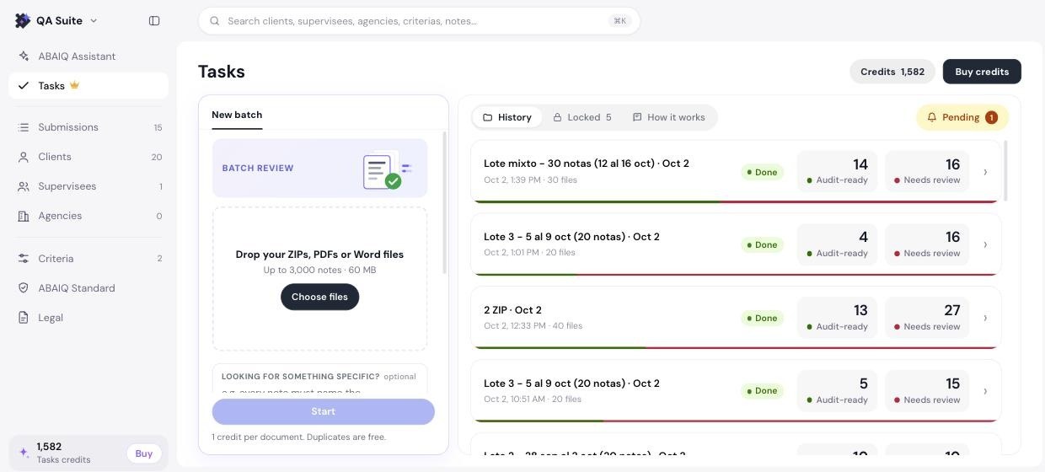Click the disabled Start button

324,411
